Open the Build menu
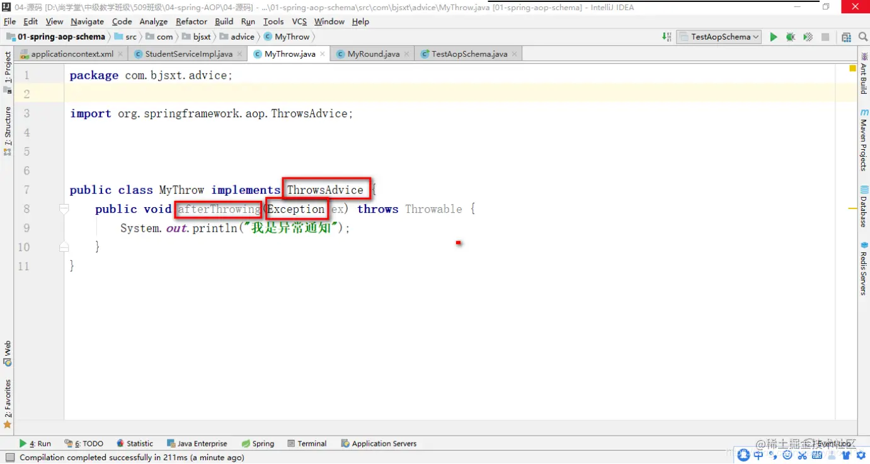Image resolution: width=870 pixels, height=464 pixels. click(224, 21)
